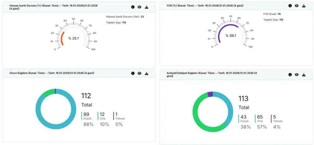The height and width of the screenshot is (145, 314).
Task: Open info for Aciliyet/Ciddiyet Dağılımı panel
Action: (290, 75)
